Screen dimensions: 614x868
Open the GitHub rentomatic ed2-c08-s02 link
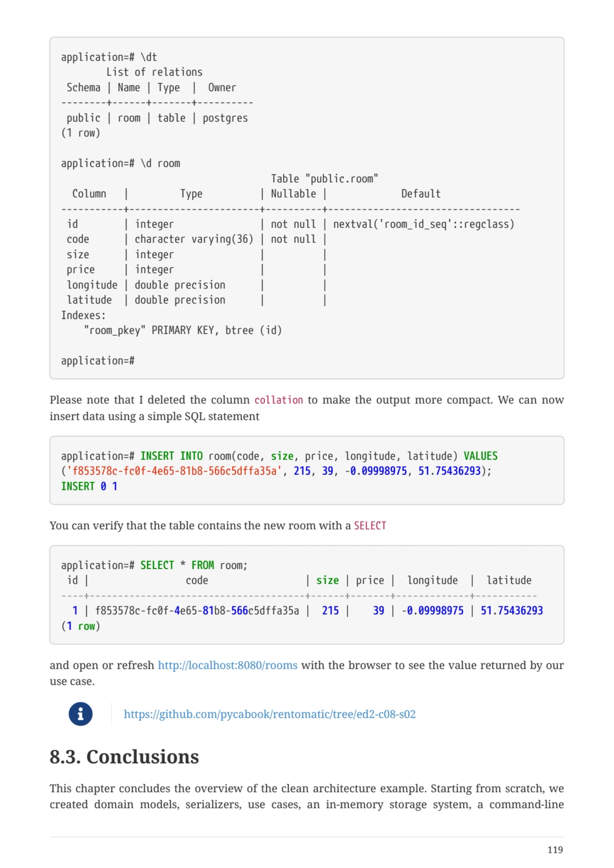point(270,714)
